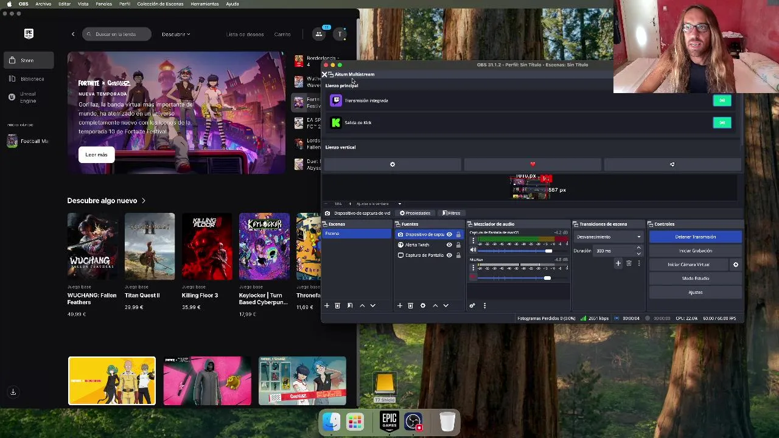Click the Duración 300 ms field

(615, 251)
